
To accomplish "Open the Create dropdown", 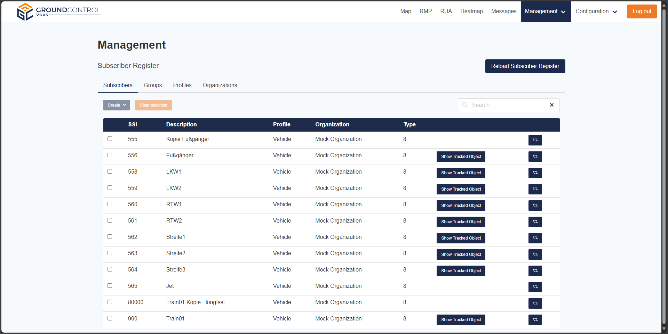I will [x=116, y=105].
